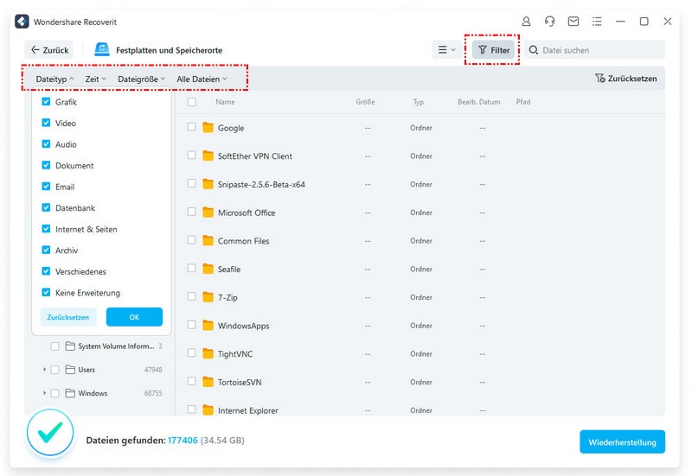The width and height of the screenshot is (692, 476).
Task: Tick the Users tree checkbox
Action: [54, 370]
